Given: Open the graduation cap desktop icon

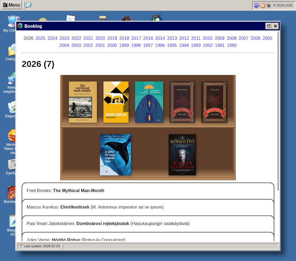Looking at the screenshot, I should [157, 18].
